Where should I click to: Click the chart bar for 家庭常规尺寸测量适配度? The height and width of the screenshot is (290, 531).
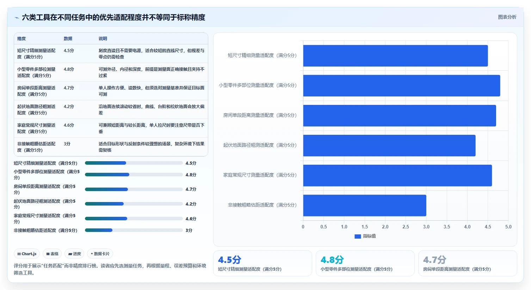(397, 175)
